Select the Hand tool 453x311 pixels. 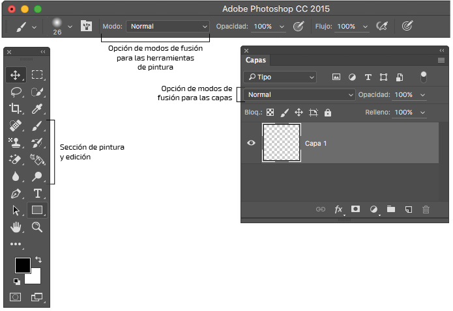(x=16, y=227)
